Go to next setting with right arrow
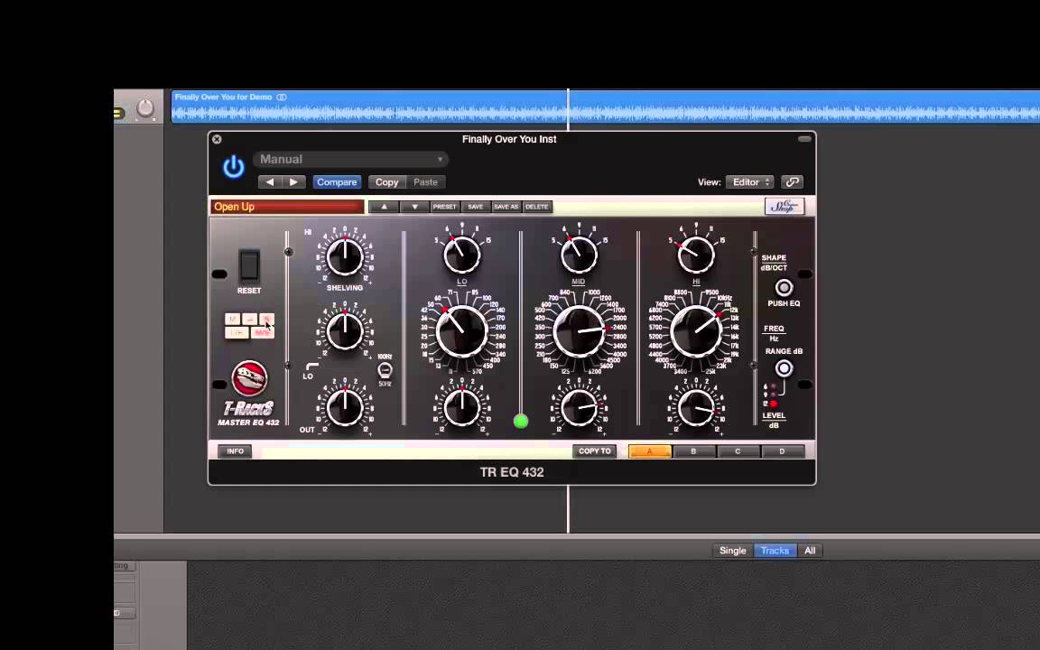The width and height of the screenshot is (1040, 650). pyautogui.click(x=293, y=181)
